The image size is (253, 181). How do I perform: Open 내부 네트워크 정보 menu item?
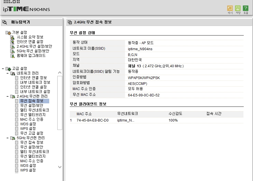(x=35, y=83)
